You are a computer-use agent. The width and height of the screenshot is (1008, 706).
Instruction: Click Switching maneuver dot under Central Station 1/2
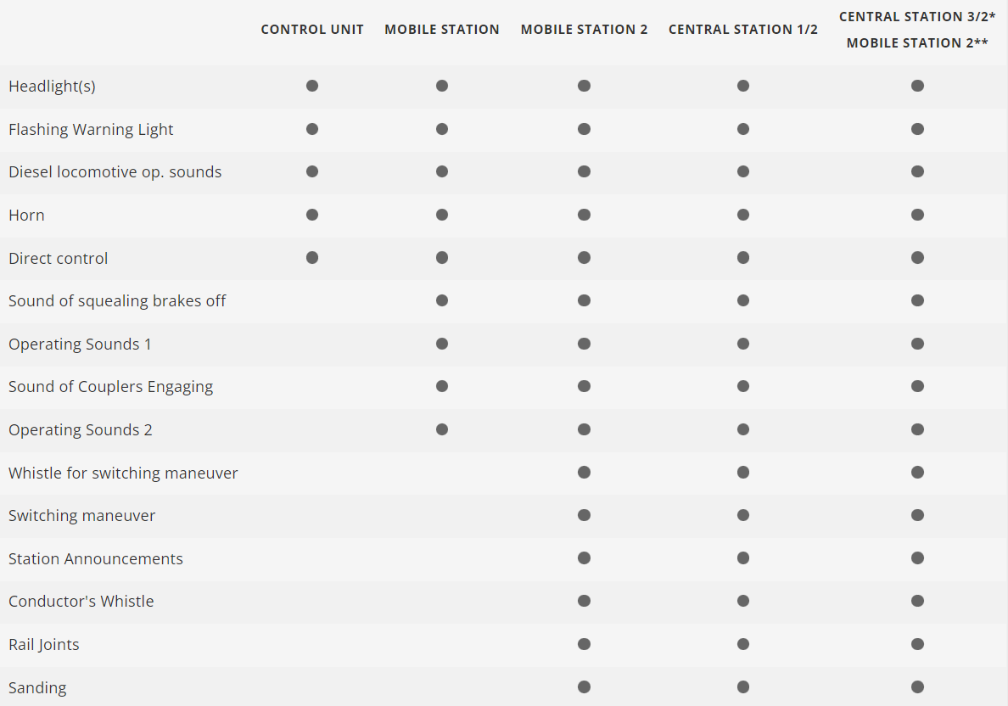(x=743, y=515)
